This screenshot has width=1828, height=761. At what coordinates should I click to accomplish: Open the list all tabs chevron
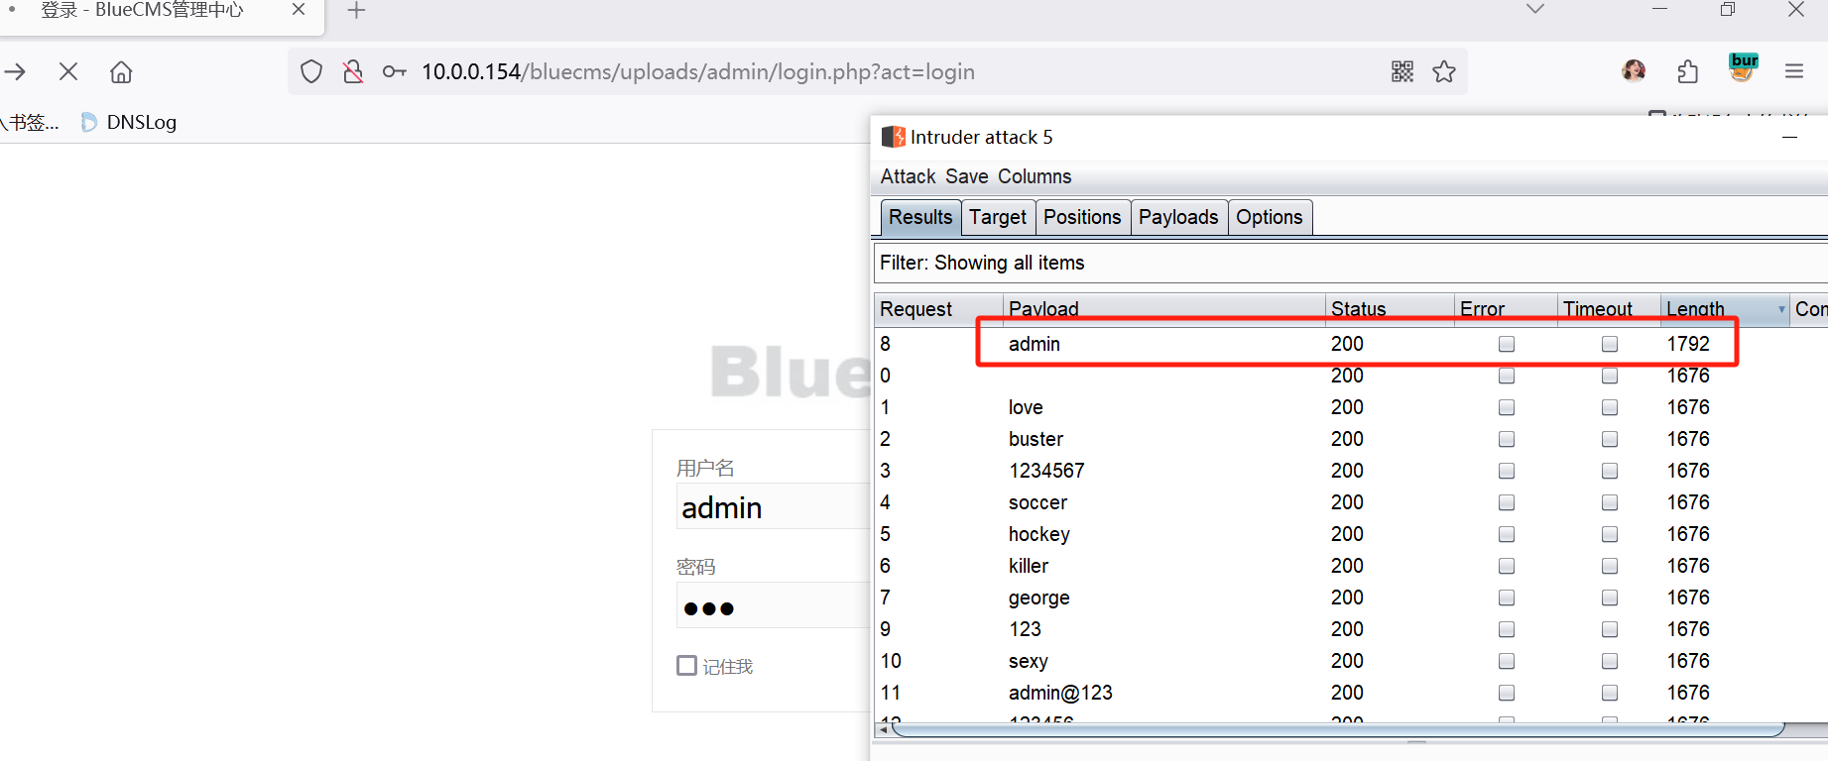click(x=1535, y=9)
